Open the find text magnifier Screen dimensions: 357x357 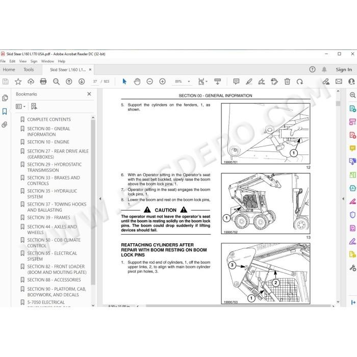[x=56, y=82]
